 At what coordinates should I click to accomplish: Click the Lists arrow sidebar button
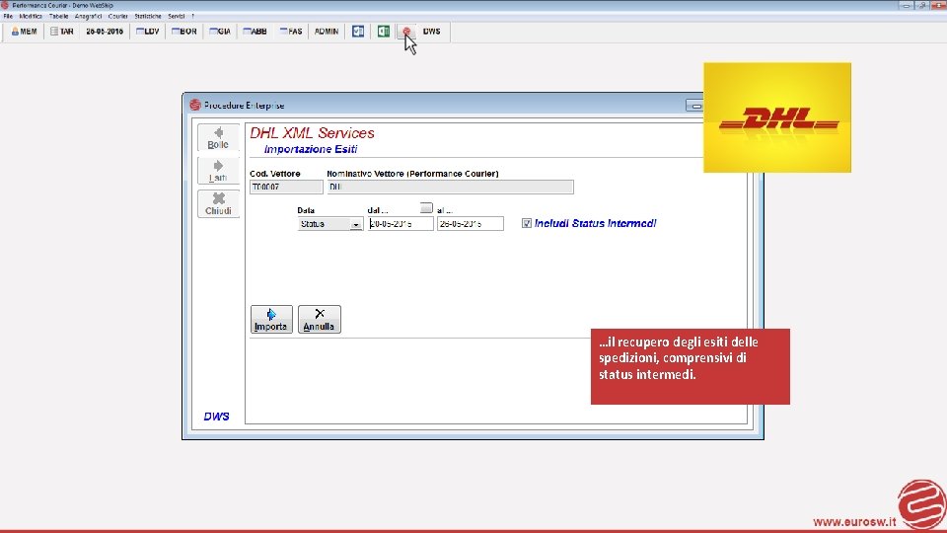tap(218, 171)
